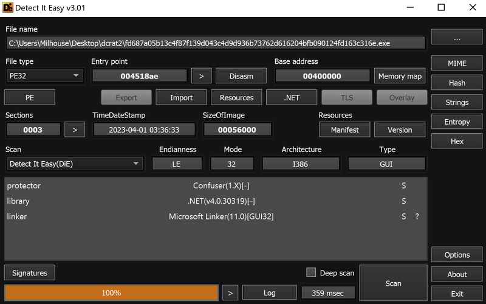
Task: Click the file name path field
Action: click(x=215, y=43)
